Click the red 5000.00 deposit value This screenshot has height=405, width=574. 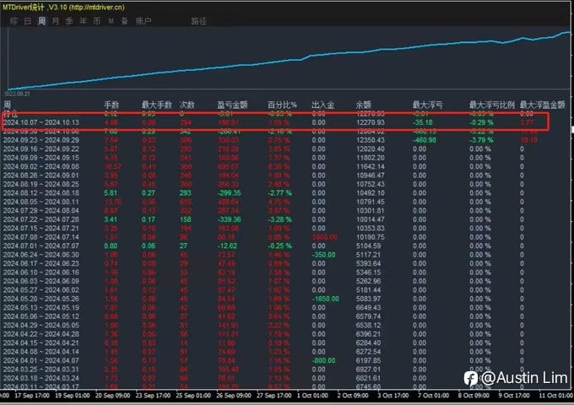coord(325,237)
